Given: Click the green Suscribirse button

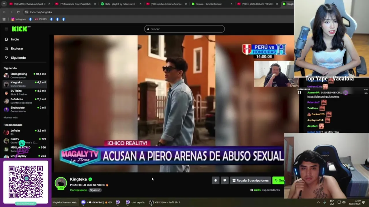Looking at the screenshot, I should 279,181.
